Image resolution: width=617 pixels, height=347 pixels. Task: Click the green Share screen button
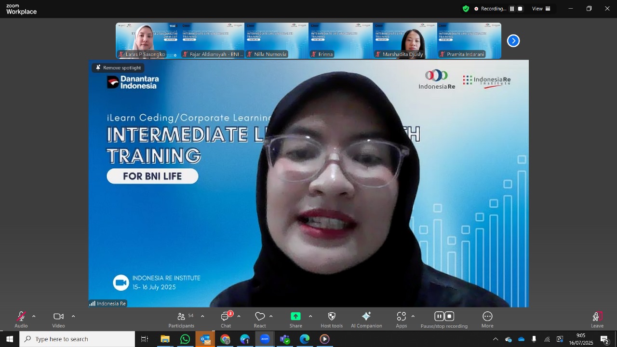(x=295, y=320)
